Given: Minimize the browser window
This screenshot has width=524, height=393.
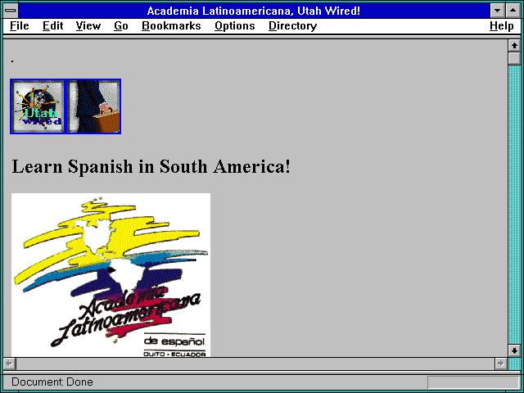Looking at the screenshot, I should click(x=498, y=11).
